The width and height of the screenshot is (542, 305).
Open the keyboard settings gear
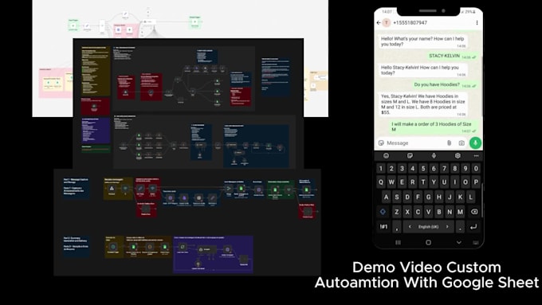click(x=458, y=156)
